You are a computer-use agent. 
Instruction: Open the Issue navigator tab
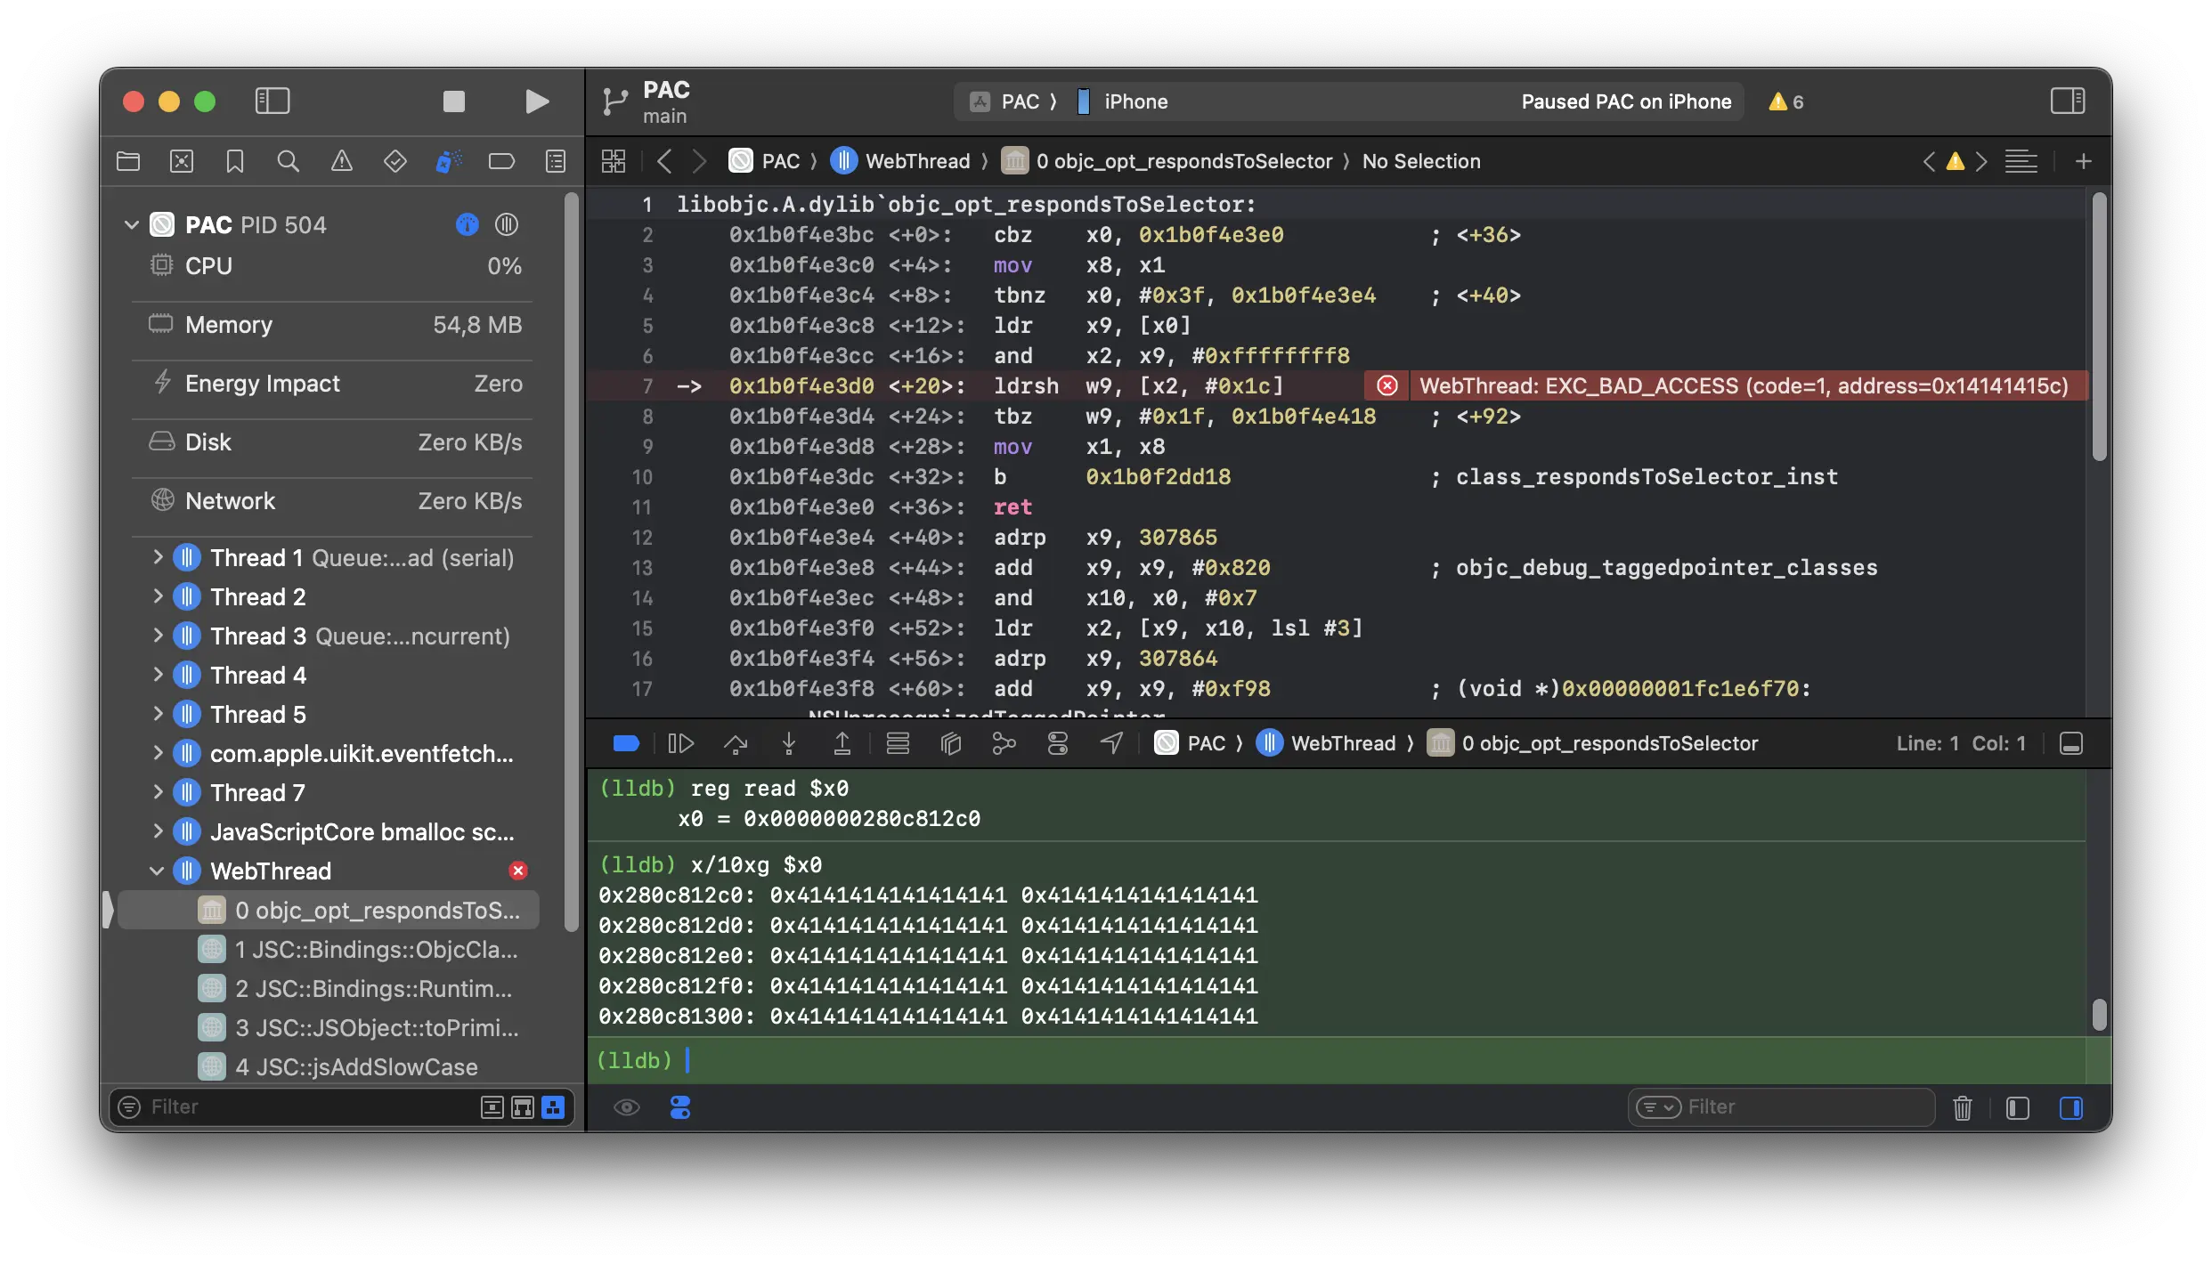click(x=341, y=161)
